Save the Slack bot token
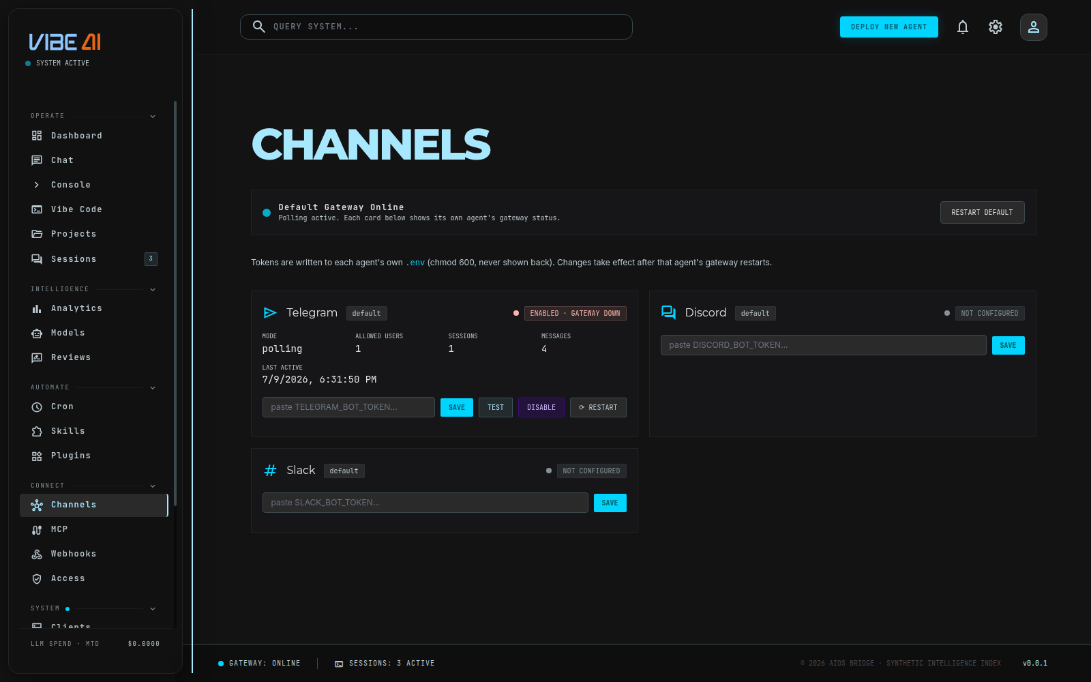The height and width of the screenshot is (682, 1091). click(610, 503)
